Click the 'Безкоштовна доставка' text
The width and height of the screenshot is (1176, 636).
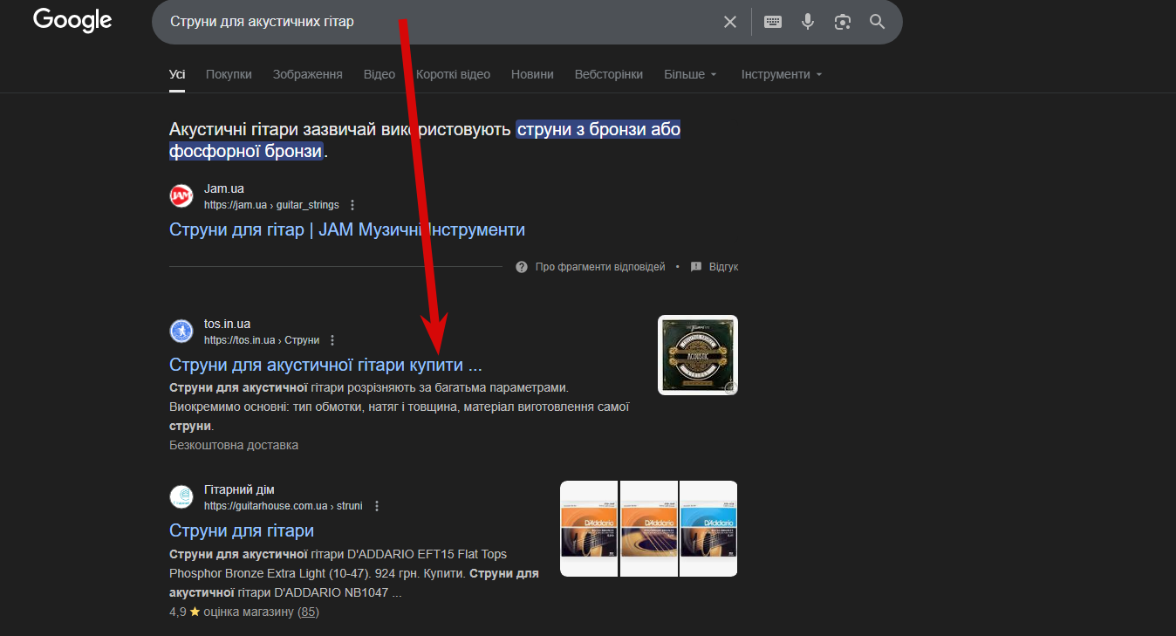click(x=234, y=445)
